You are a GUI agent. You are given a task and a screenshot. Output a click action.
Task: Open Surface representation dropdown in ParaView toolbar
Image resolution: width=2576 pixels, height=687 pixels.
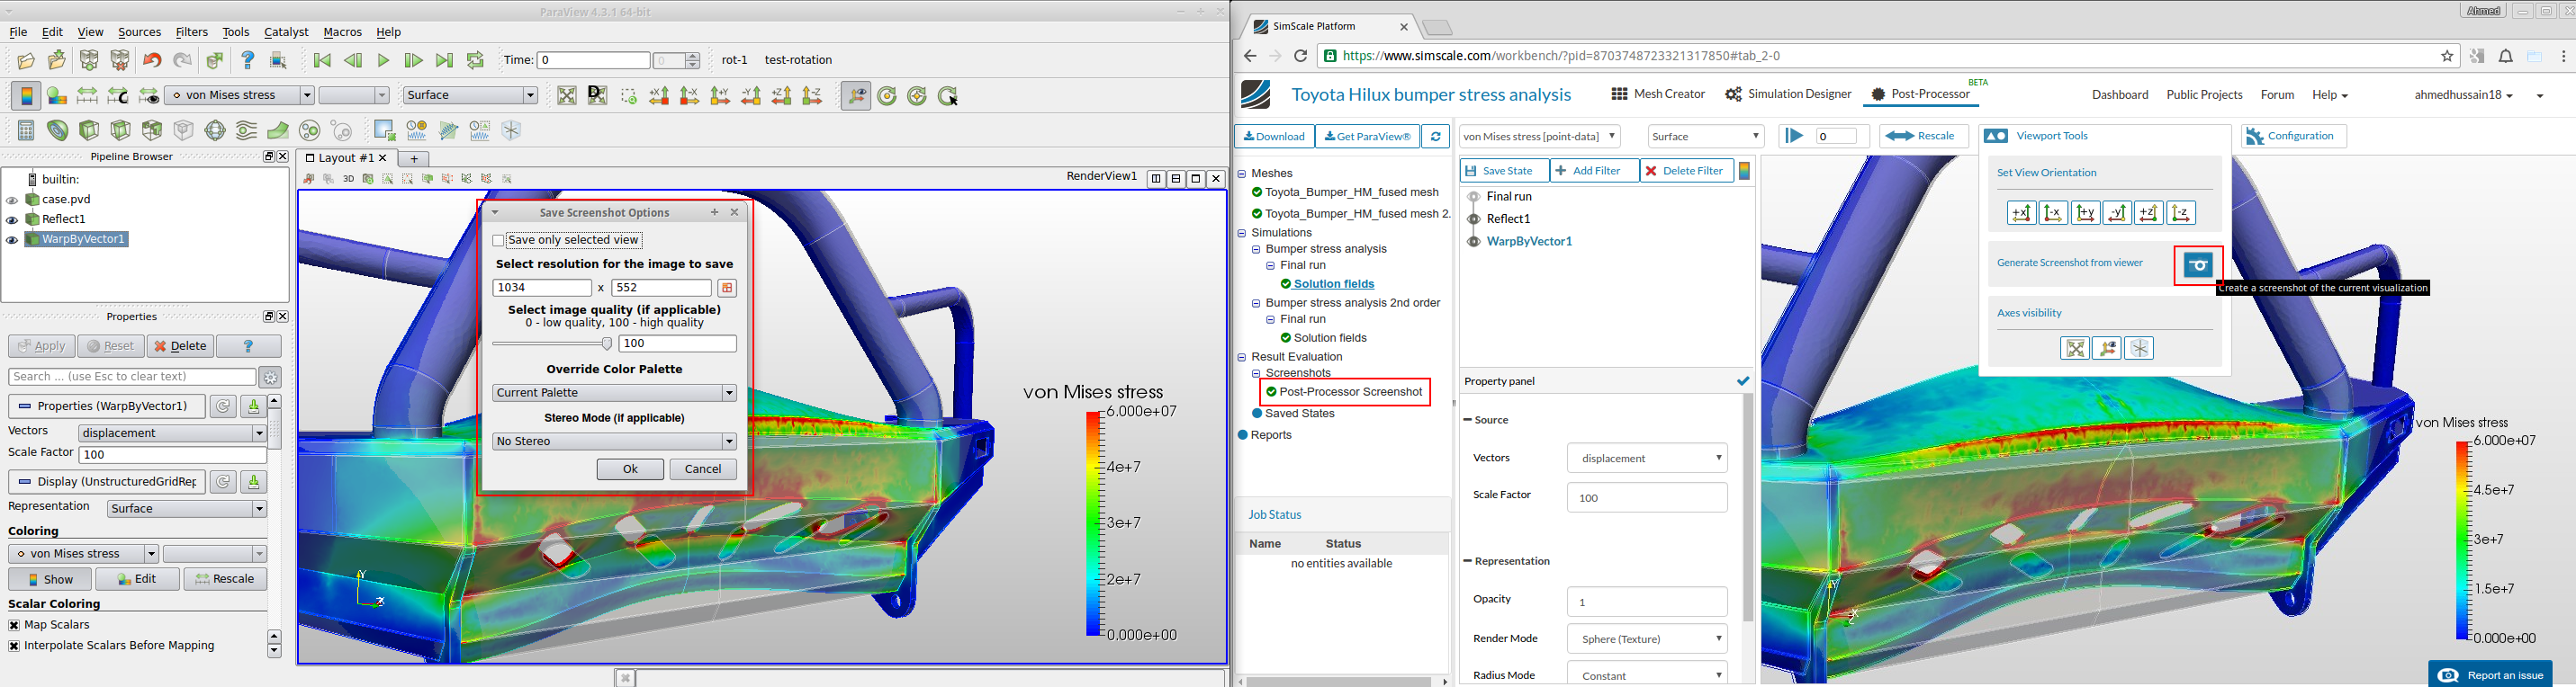click(470, 96)
